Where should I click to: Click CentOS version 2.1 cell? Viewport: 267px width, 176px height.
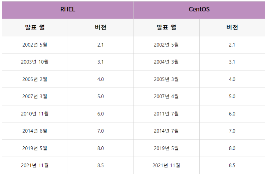pyautogui.click(x=232, y=45)
